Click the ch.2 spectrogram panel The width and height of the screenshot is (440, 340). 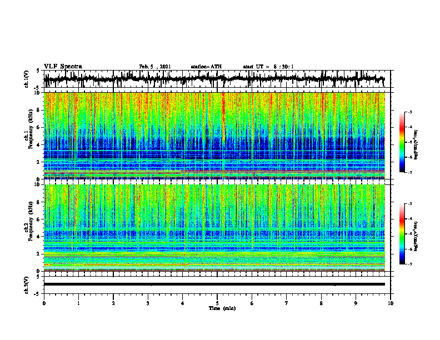pyautogui.click(x=214, y=228)
